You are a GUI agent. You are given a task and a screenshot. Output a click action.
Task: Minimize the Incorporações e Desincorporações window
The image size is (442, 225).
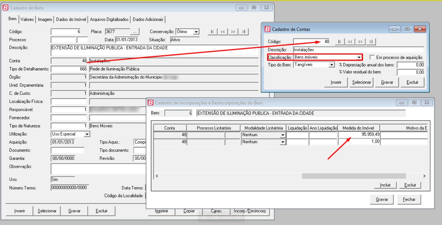(401, 103)
